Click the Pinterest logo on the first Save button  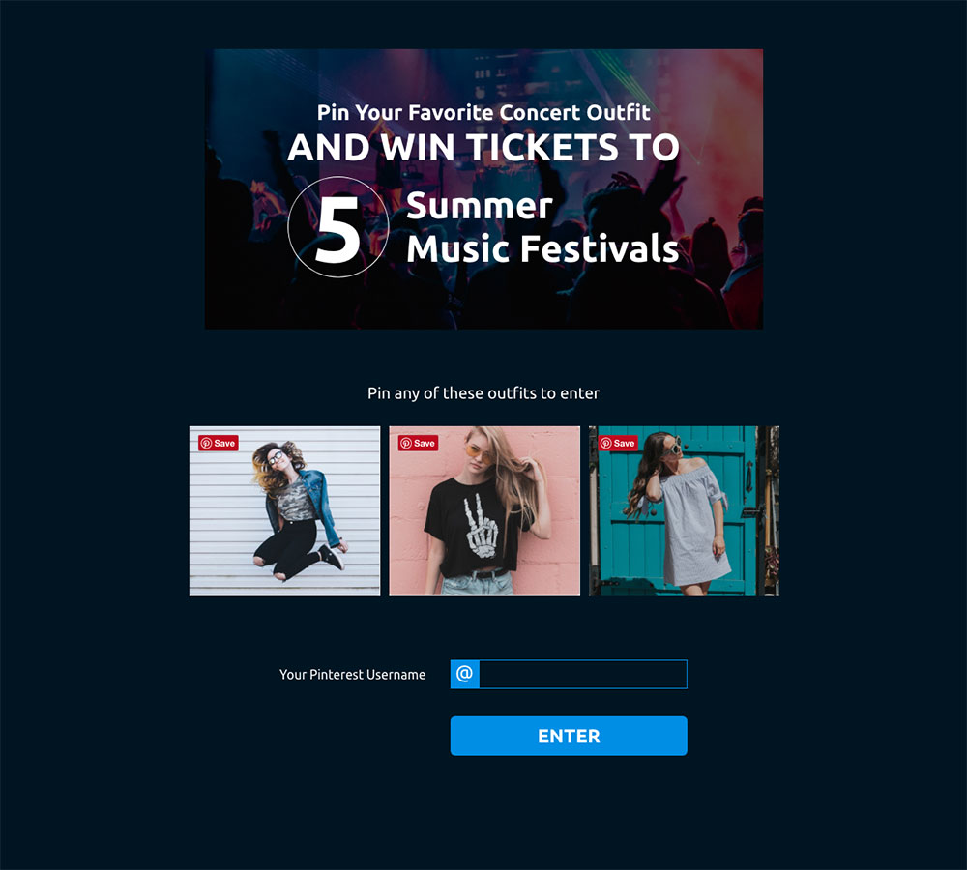[x=207, y=443]
